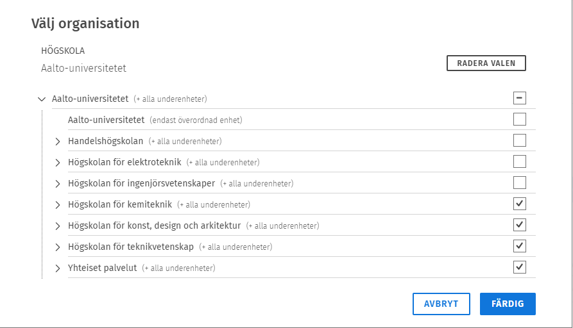This screenshot has width=573, height=328.
Task: Expand the Handelshögskolan subunits
Action: point(57,141)
